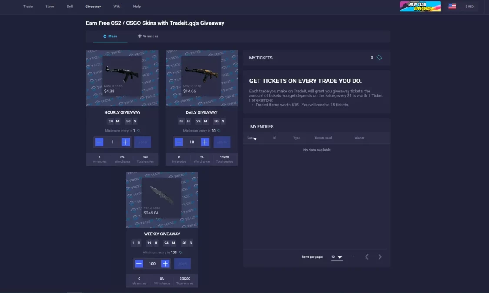Click the No data available message
This screenshot has width=489, height=293.
point(317,150)
